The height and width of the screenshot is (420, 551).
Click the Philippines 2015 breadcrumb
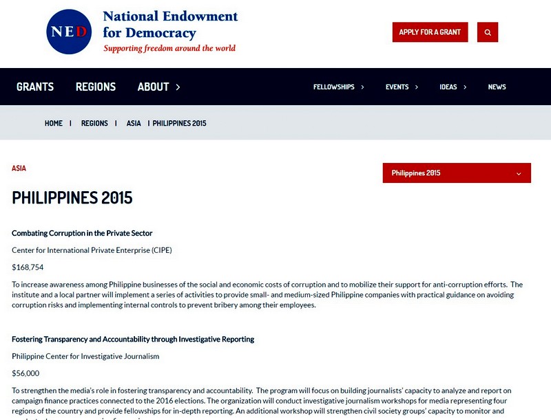[179, 124]
